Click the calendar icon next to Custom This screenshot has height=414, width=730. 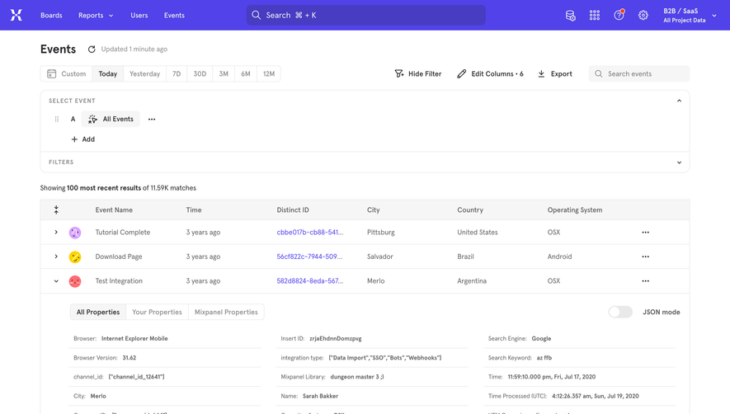(52, 73)
